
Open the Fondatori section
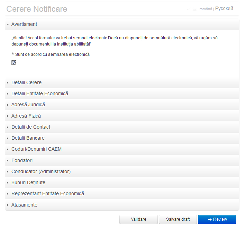pos(22,160)
